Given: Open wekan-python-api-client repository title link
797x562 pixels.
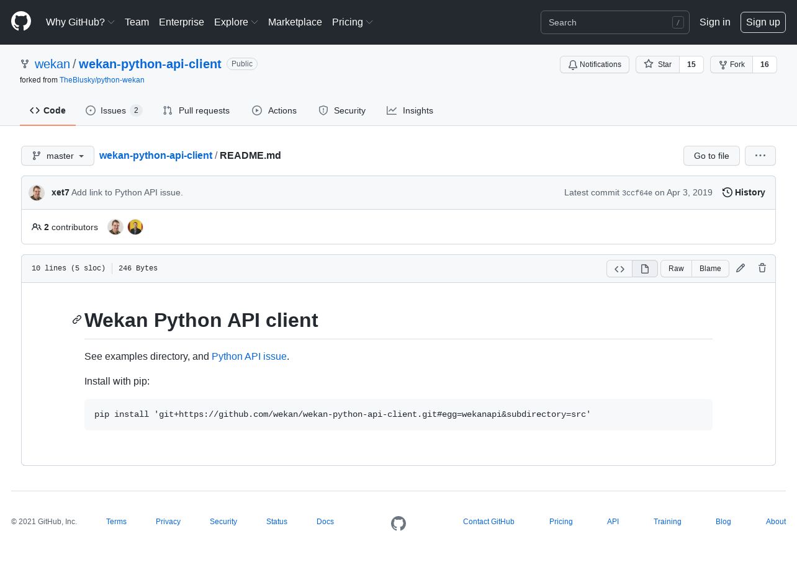Looking at the screenshot, I should tap(150, 64).
